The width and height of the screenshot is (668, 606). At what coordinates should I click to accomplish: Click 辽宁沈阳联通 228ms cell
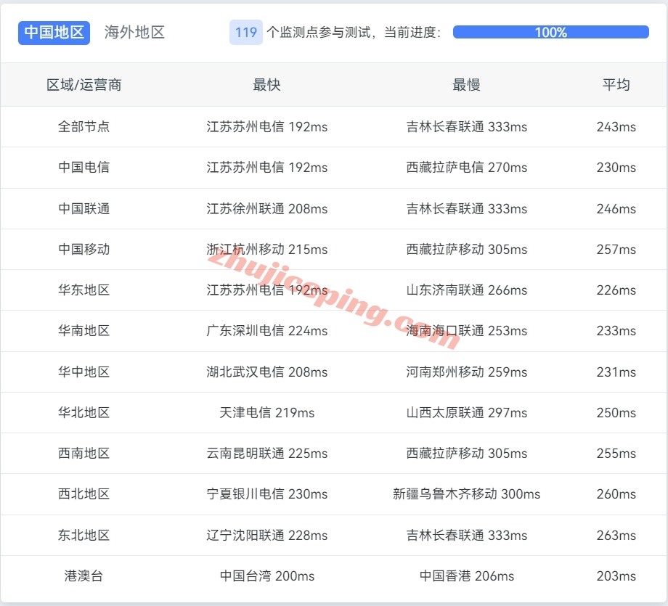tap(266, 536)
